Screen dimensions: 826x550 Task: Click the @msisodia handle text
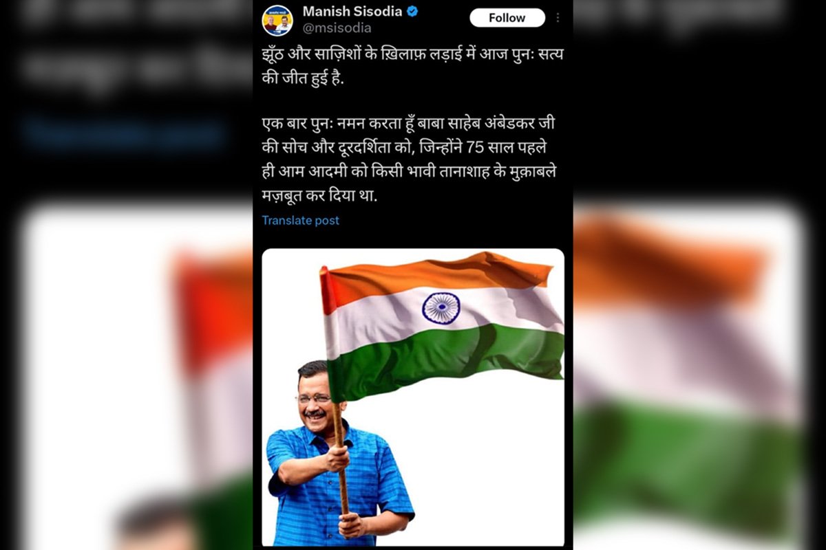337,28
